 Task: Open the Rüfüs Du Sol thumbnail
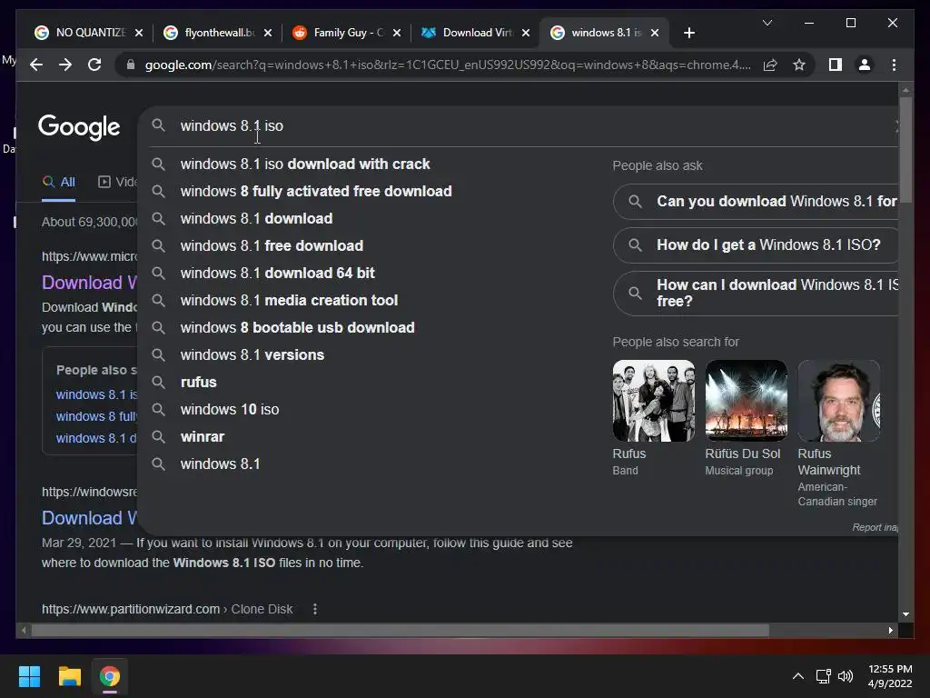pyautogui.click(x=747, y=401)
